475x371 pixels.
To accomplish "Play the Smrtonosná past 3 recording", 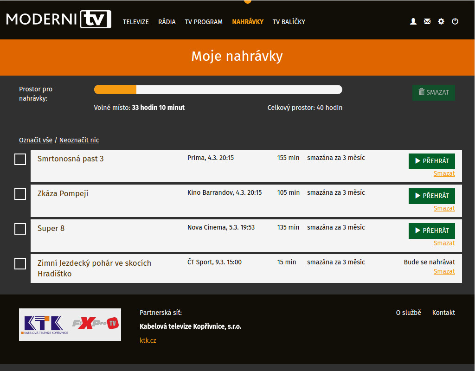I will click(431, 161).
